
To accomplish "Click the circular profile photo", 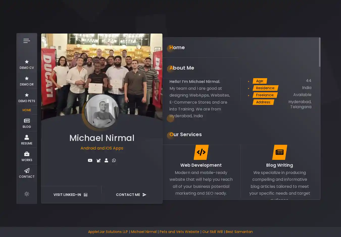I will (102, 111).
